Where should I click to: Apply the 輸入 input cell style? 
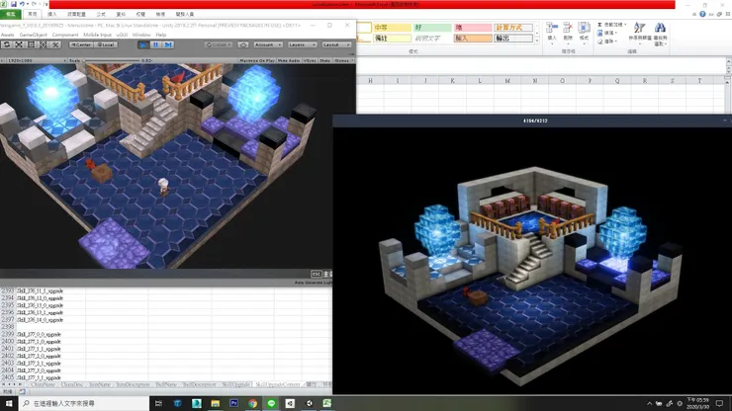[473, 39]
